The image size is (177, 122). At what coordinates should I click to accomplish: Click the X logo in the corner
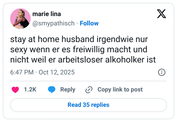(x=162, y=13)
